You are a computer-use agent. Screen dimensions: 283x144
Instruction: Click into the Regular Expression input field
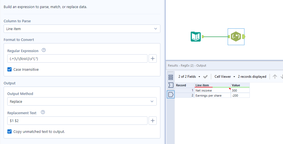[77, 58]
